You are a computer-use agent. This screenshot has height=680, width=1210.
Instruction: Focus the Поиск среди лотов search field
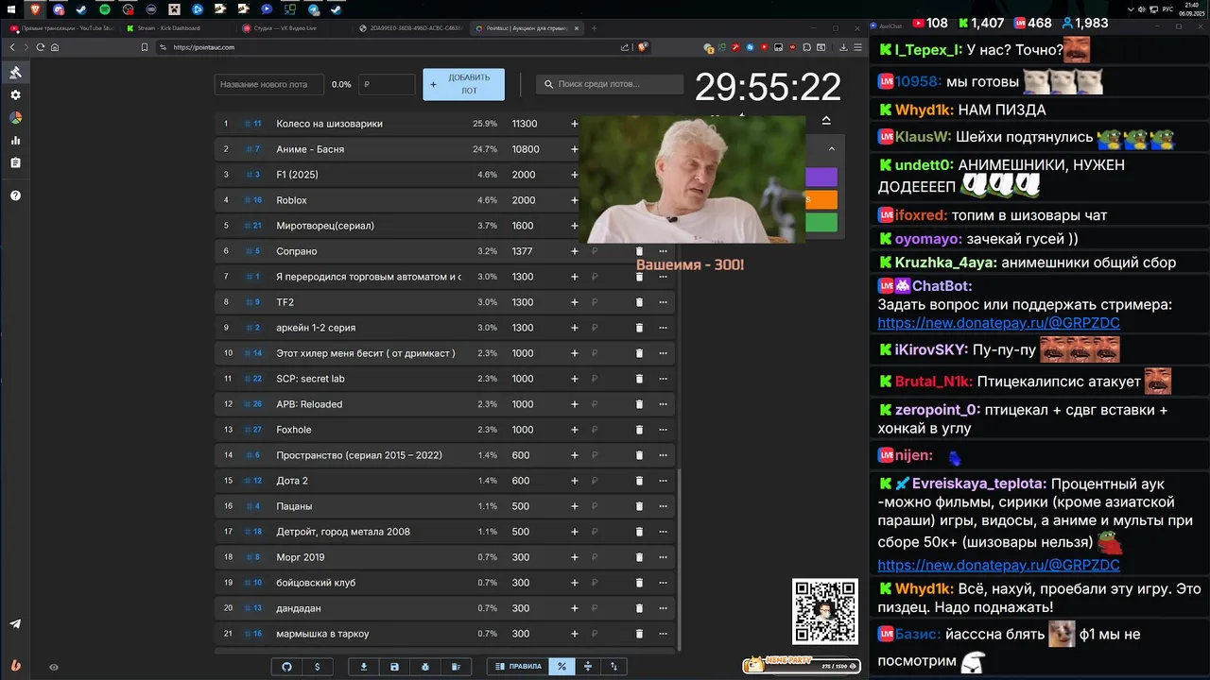(x=610, y=84)
